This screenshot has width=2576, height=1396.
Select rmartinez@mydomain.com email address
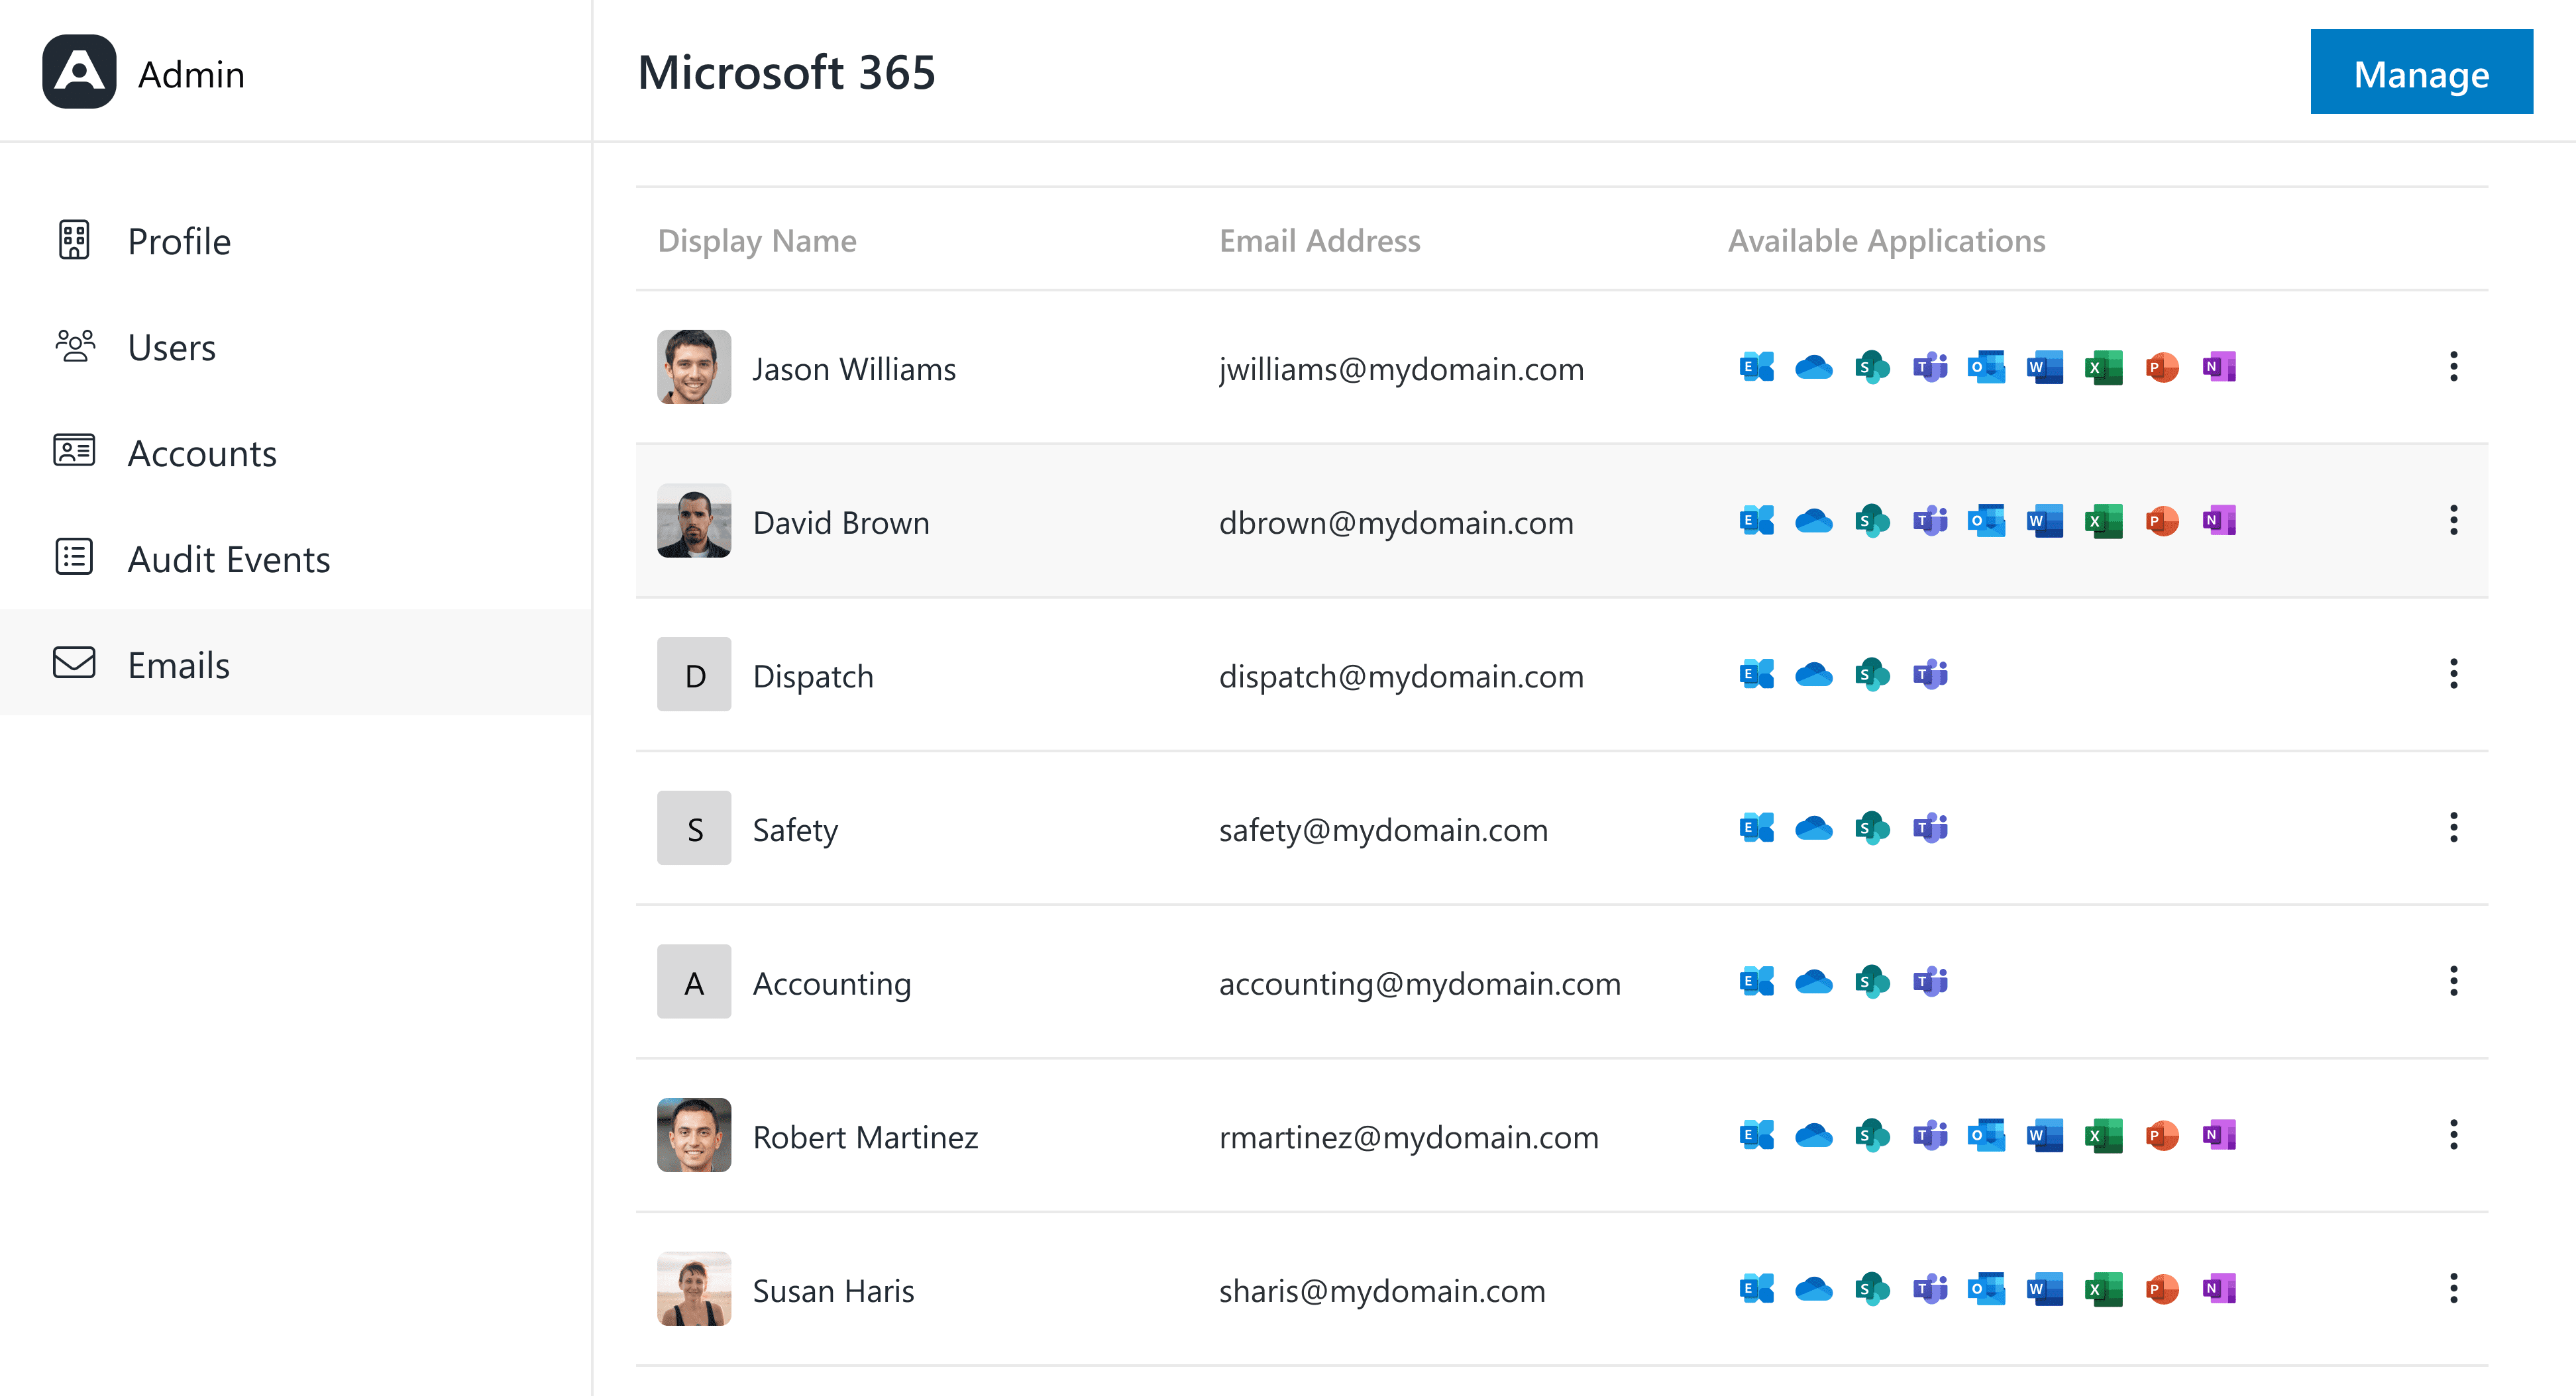(1409, 1137)
